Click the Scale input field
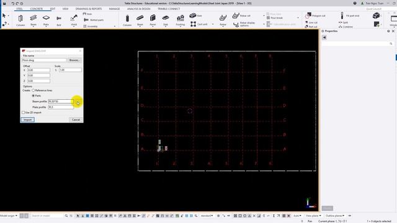Viewport: 397px width, 223px height. pyautogui.click(x=70, y=70)
